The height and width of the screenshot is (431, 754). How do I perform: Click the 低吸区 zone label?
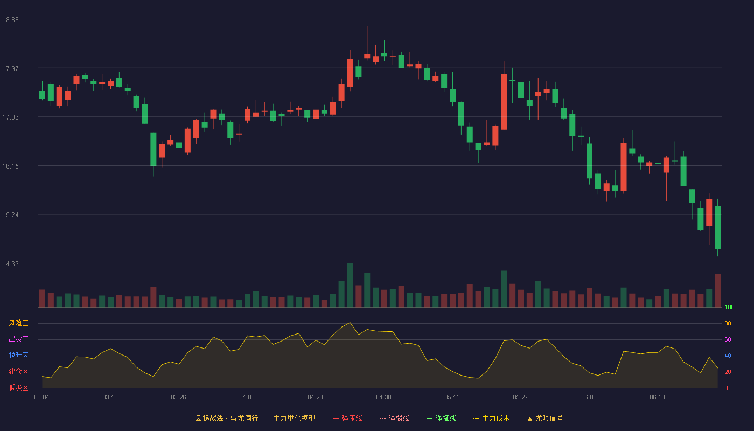coord(18,387)
